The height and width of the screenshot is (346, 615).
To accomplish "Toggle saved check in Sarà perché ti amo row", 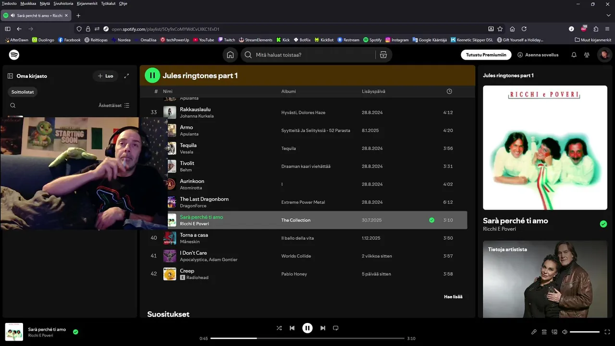I will click(x=431, y=220).
